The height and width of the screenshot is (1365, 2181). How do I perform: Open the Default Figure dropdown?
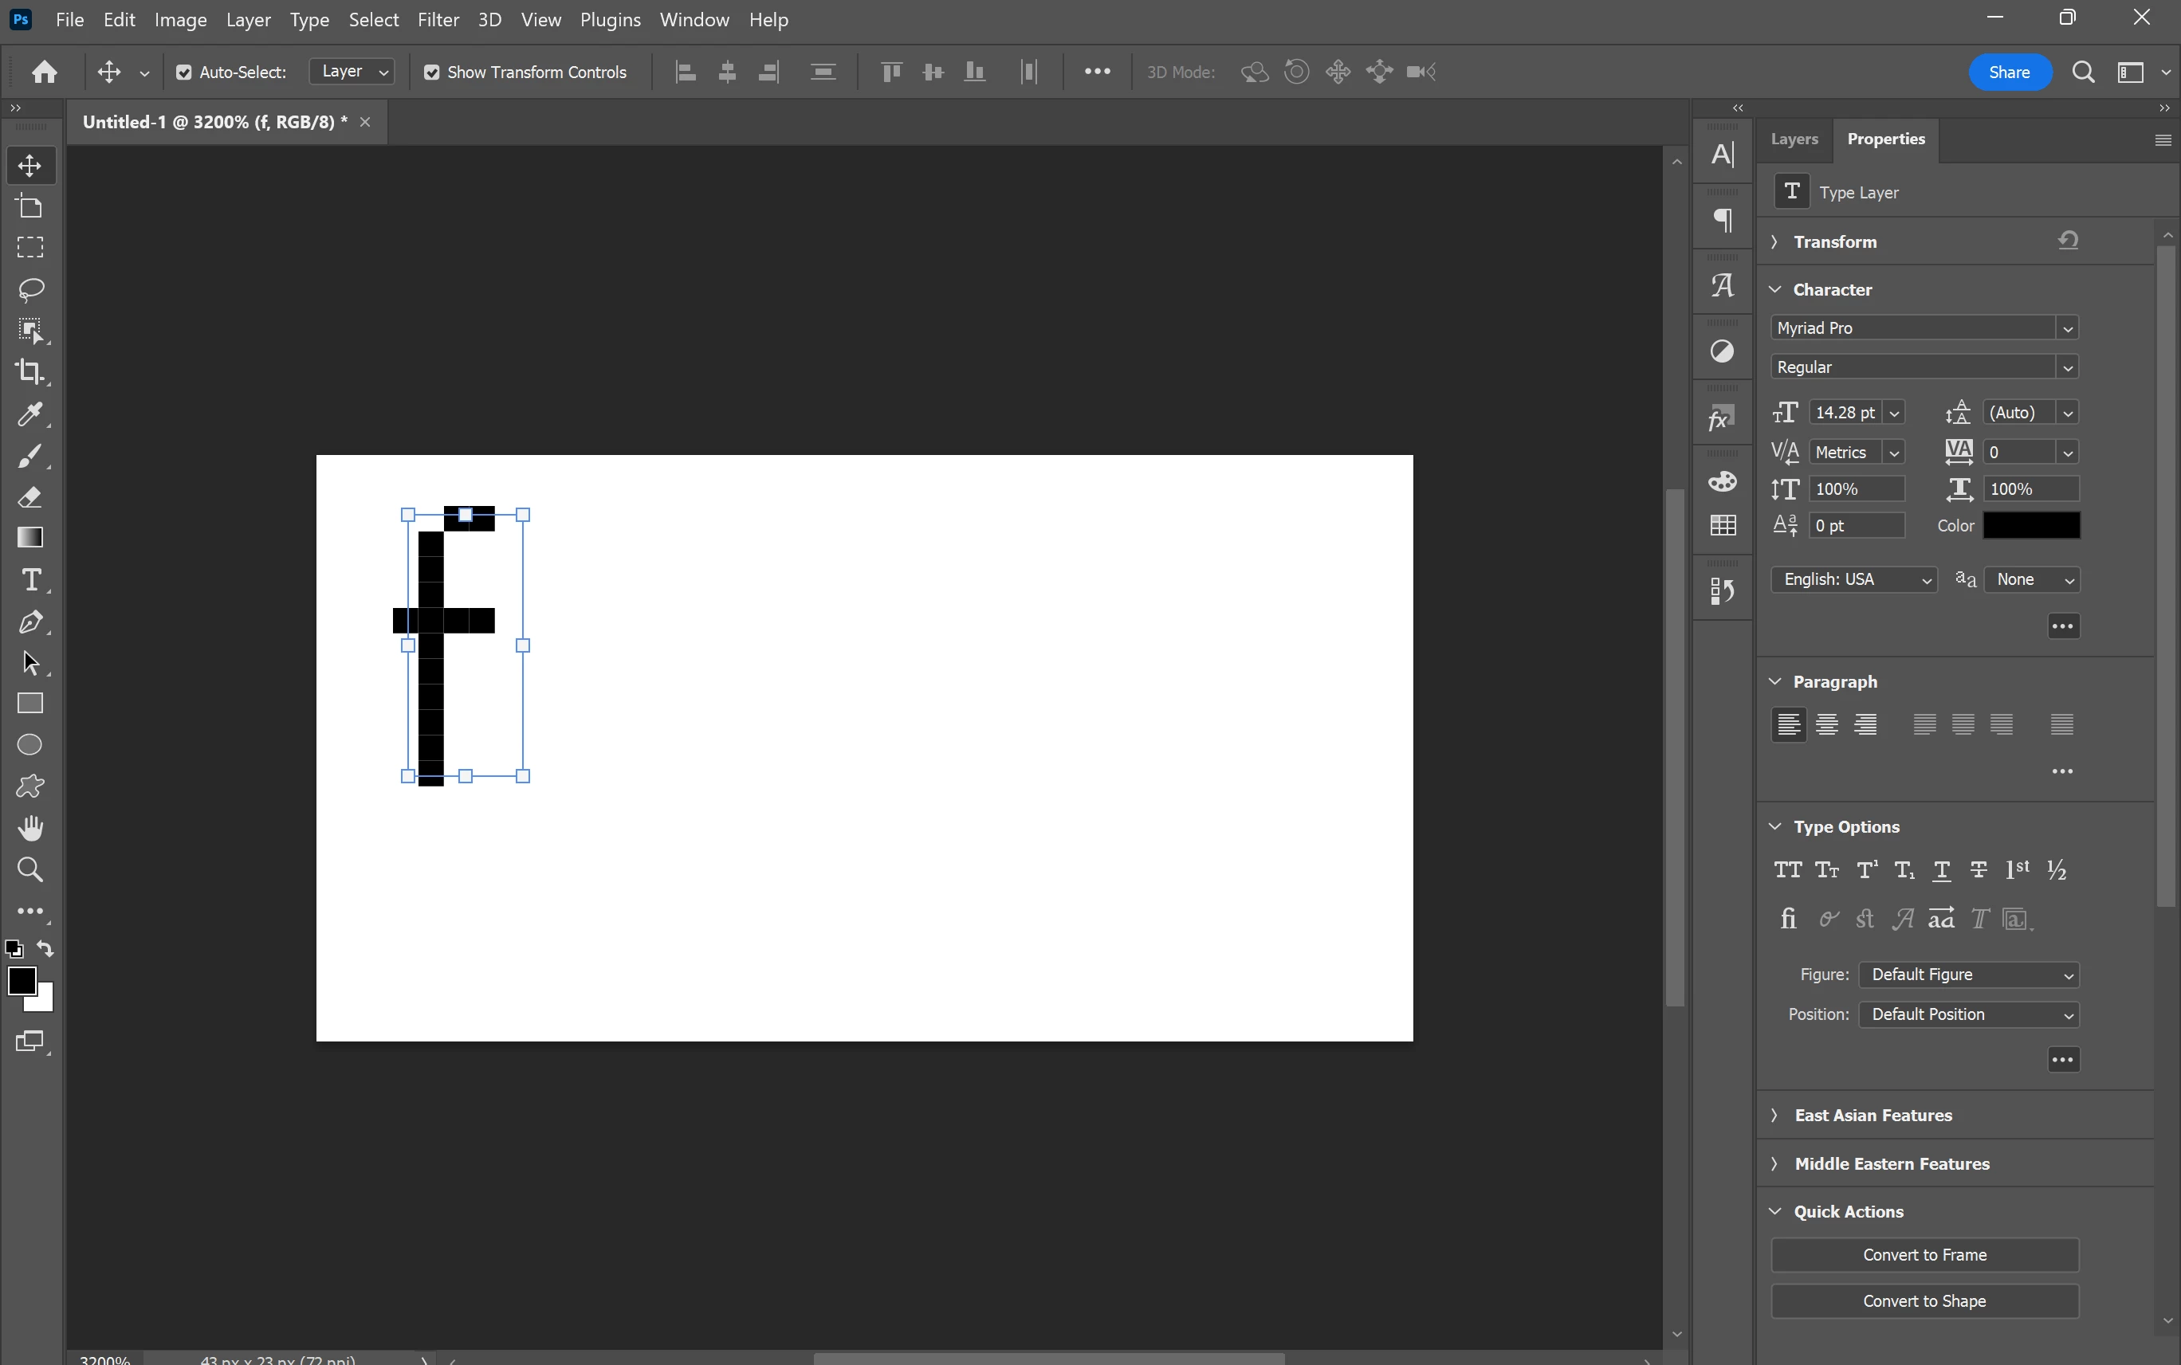pos(1969,975)
